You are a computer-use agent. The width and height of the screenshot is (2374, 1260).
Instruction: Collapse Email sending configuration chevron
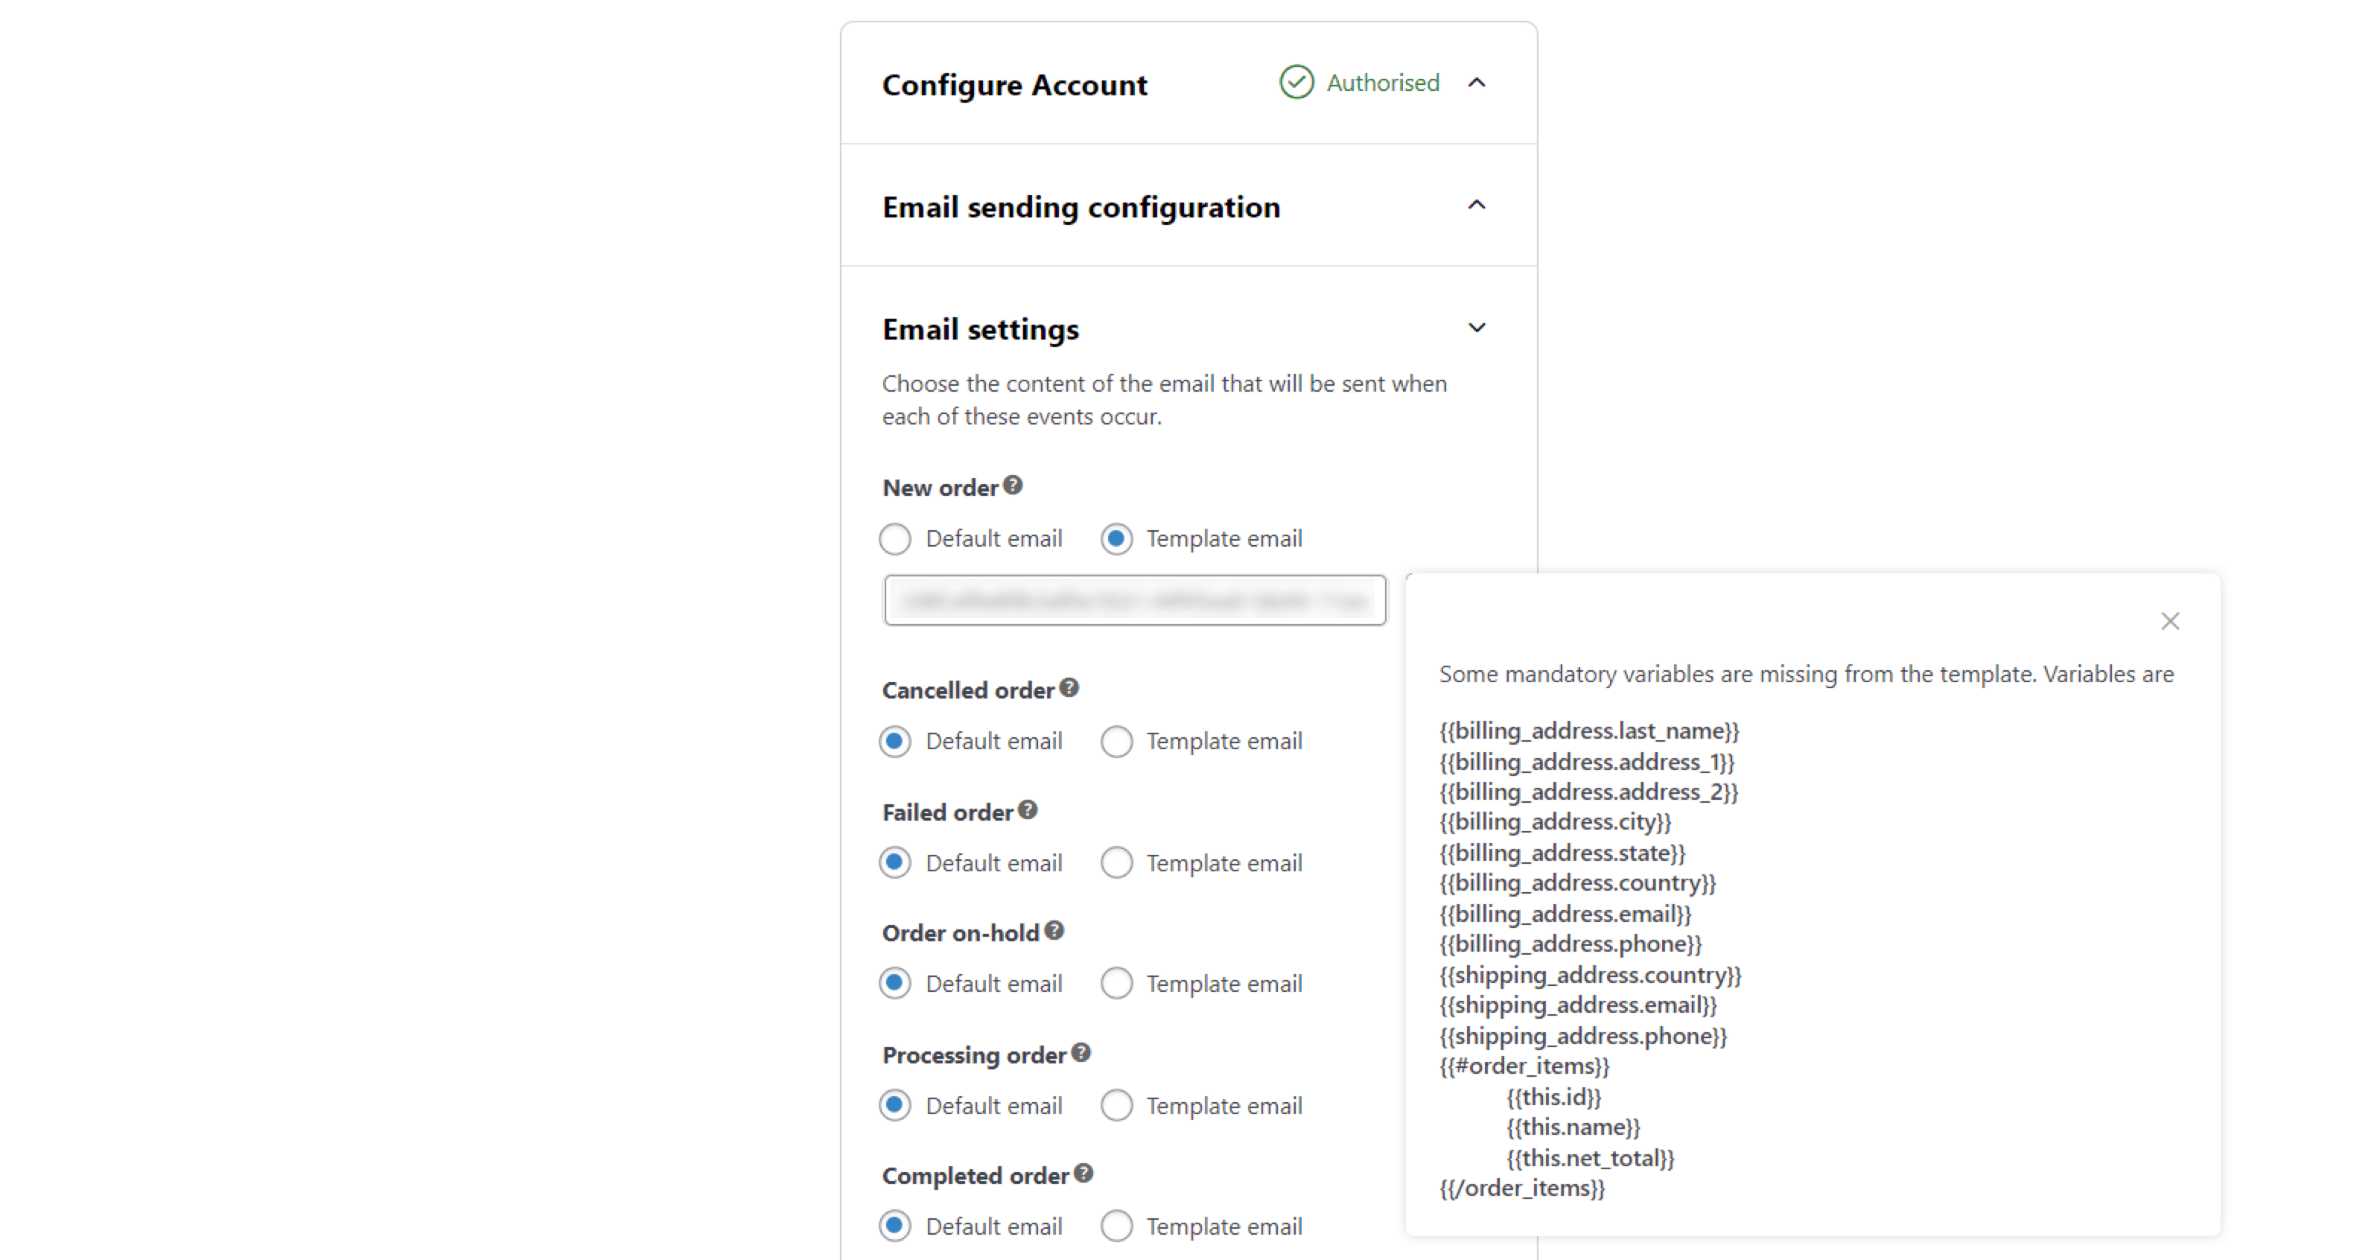[1477, 206]
